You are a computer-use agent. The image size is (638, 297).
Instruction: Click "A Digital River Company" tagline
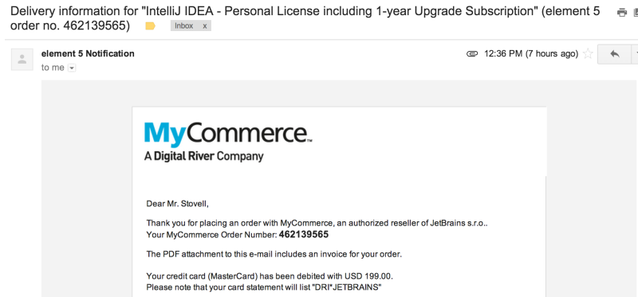coord(204,156)
